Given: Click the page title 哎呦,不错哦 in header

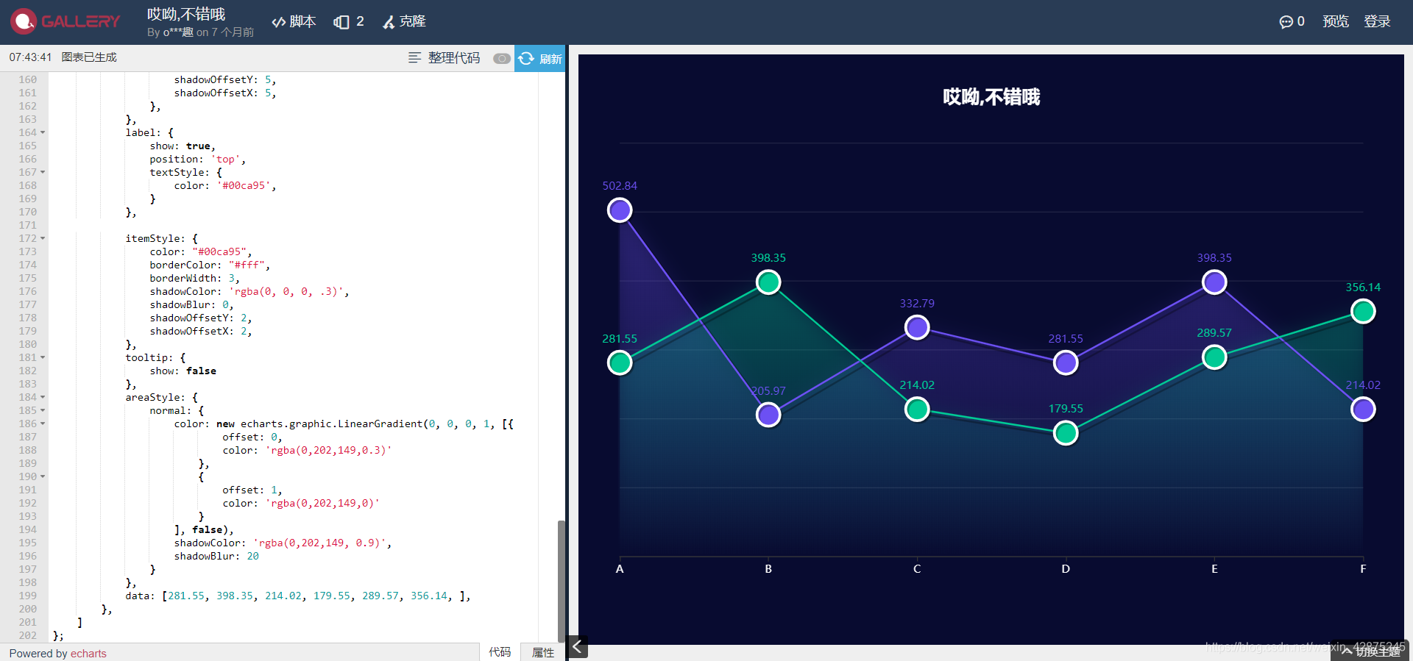Looking at the screenshot, I should [186, 14].
